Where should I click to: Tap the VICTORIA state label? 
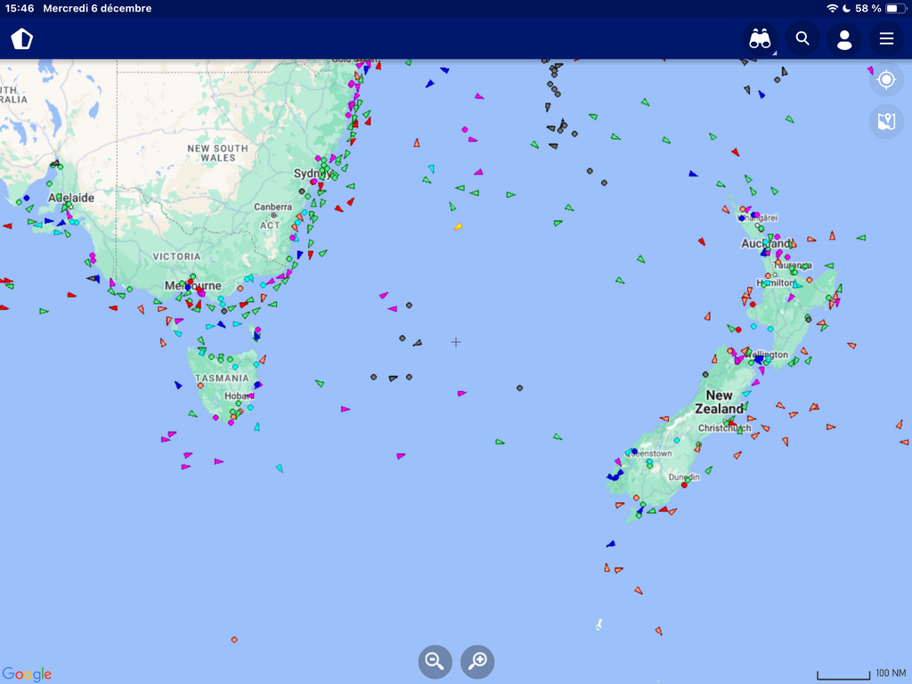pyautogui.click(x=176, y=256)
